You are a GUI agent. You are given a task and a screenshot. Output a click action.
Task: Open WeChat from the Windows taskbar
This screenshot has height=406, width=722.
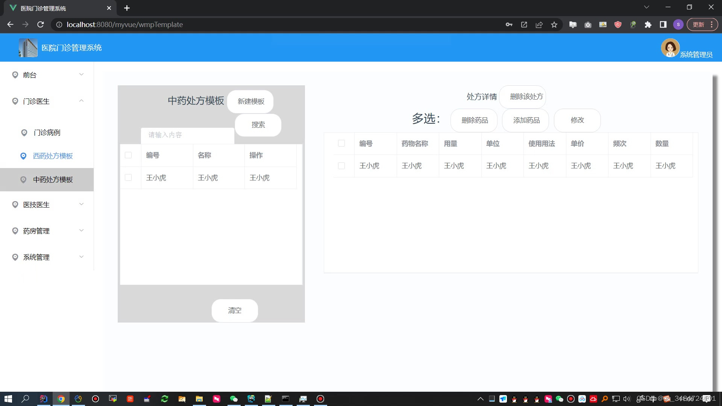234,399
